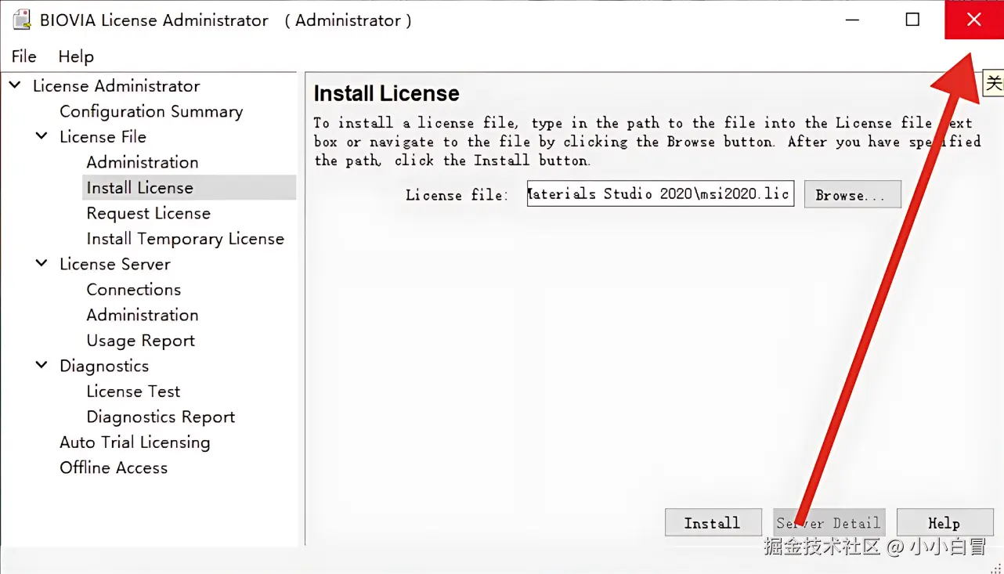Open the Usage Report page
The height and width of the screenshot is (574, 1004).
pos(140,341)
